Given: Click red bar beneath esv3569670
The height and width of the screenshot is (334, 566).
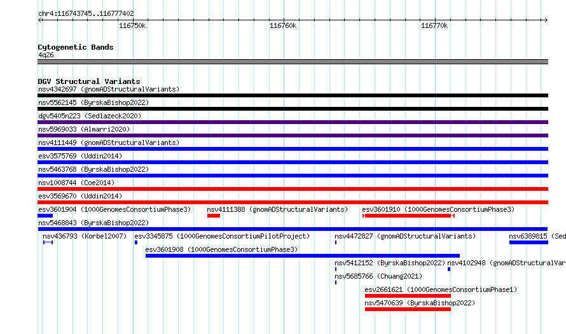Looking at the screenshot, I should 293,202.
